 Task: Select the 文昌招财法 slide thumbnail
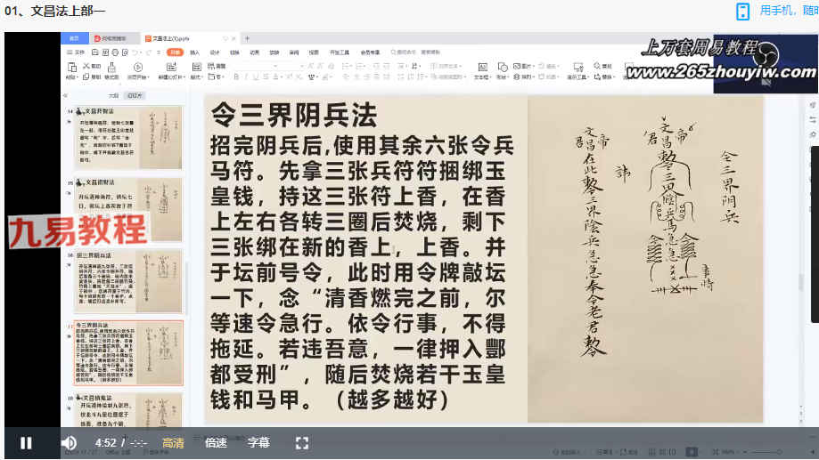pos(129,208)
